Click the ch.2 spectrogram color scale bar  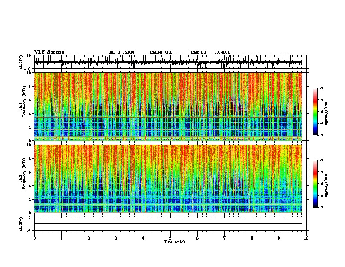(x=315, y=184)
